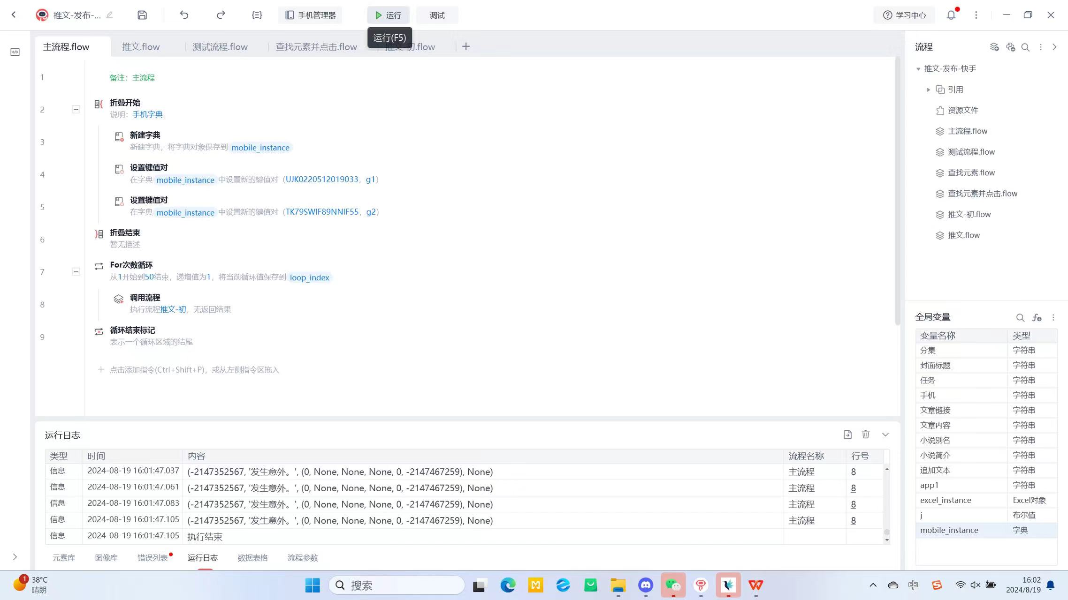Image resolution: width=1068 pixels, height=600 pixels.
Task: Collapse the For loop at line 7
Action: pos(76,272)
